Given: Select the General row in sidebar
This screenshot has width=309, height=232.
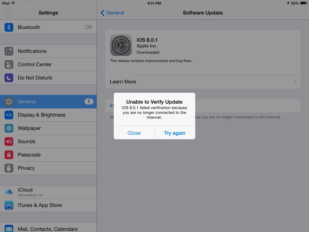Looking at the screenshot, I should tap(48, 101).
